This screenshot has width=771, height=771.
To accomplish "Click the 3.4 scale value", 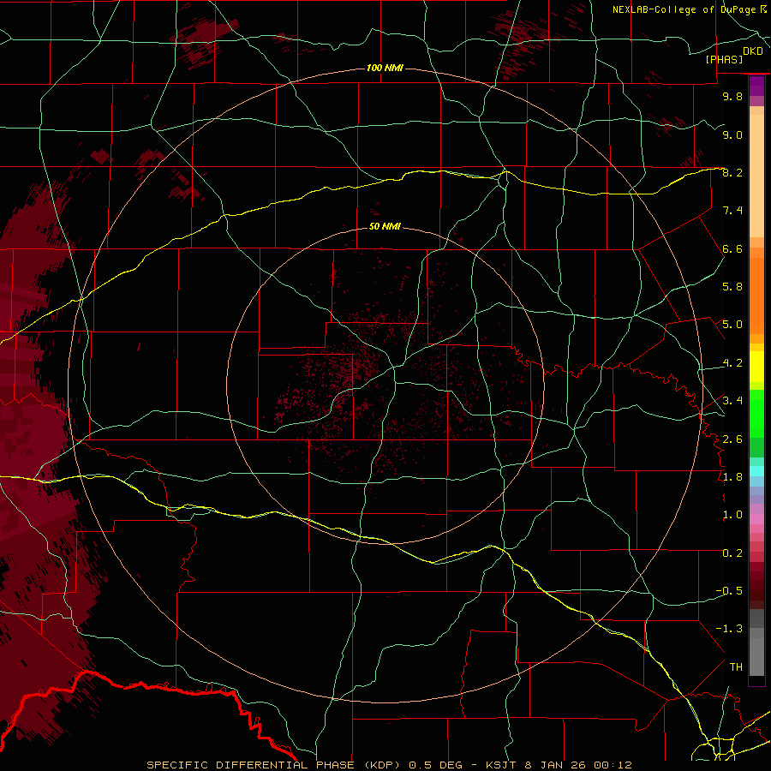I will coord(732,401).
